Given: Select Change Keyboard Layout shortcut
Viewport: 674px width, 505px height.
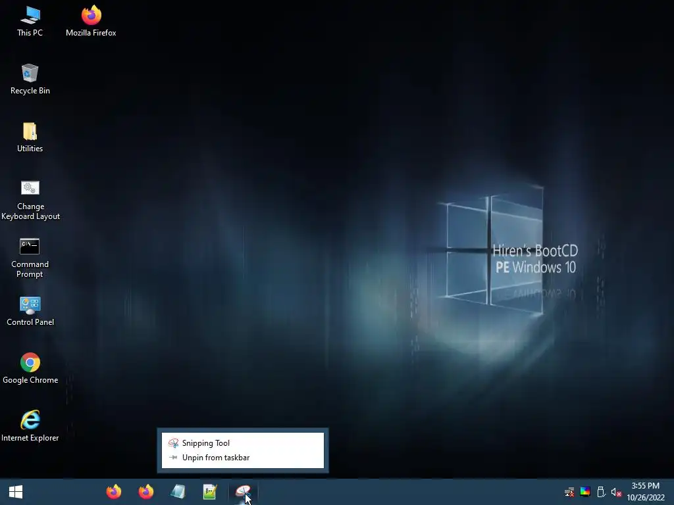Looking at the screenshot, I should pos(30,200).
